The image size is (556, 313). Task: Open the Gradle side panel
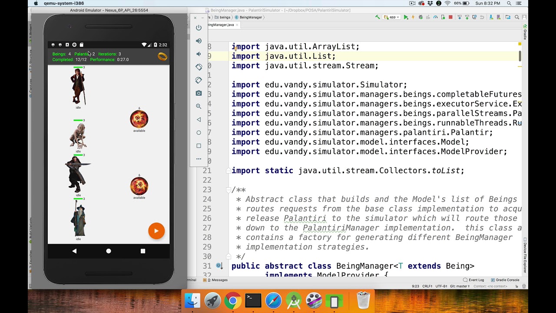point(525,33)
